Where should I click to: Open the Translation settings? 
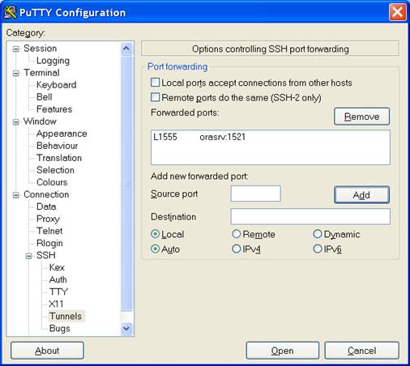pyautogui.click(x=59, y=158)
